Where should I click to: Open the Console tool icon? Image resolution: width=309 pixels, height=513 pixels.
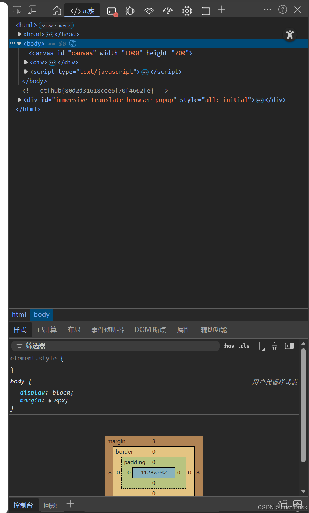click(x=112, y=11)
